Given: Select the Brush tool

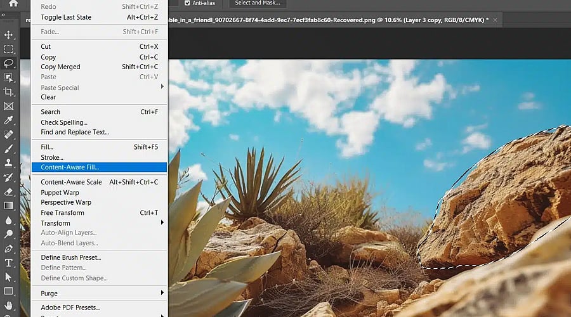Looking at the screenshot, I should (x=8, y=148).
